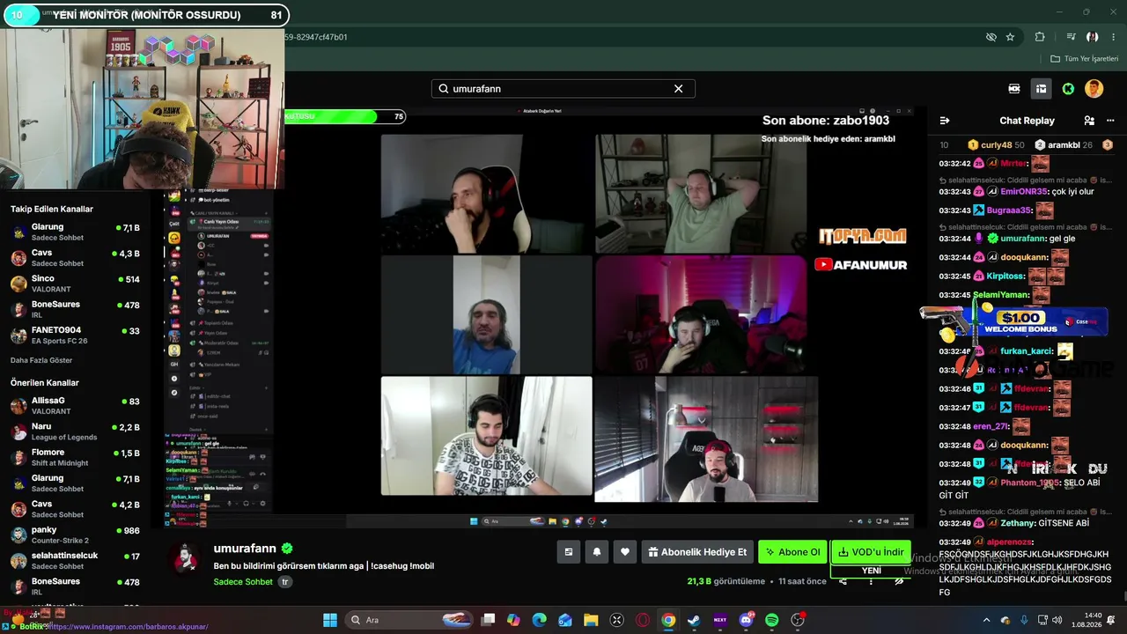This screenshot has width=1127, height=634.
Task: Open the selahattinselcuk channel
Action: point(75,560)
